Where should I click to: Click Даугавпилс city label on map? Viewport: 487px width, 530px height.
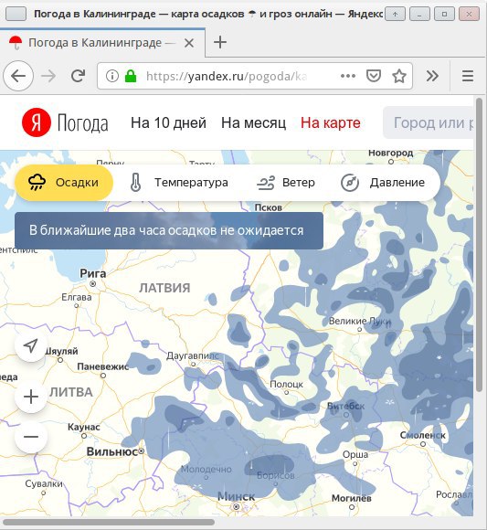(x=193, y=356)
